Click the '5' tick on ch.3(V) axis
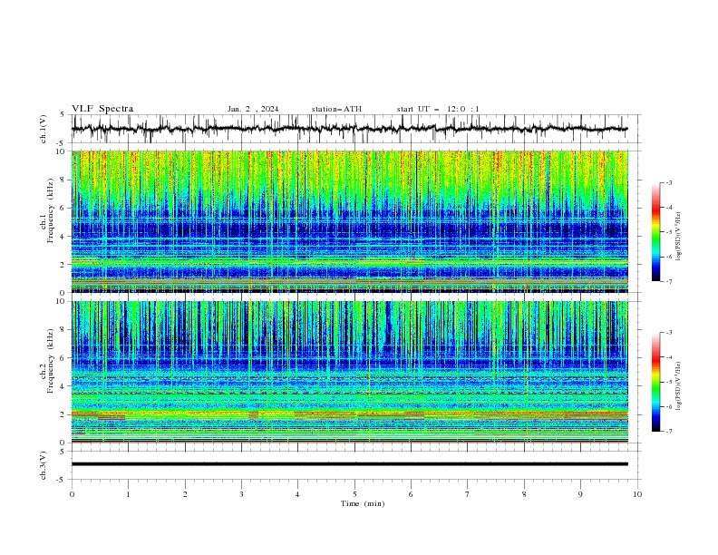Screen dimensions: 718x555 [63, 452]
